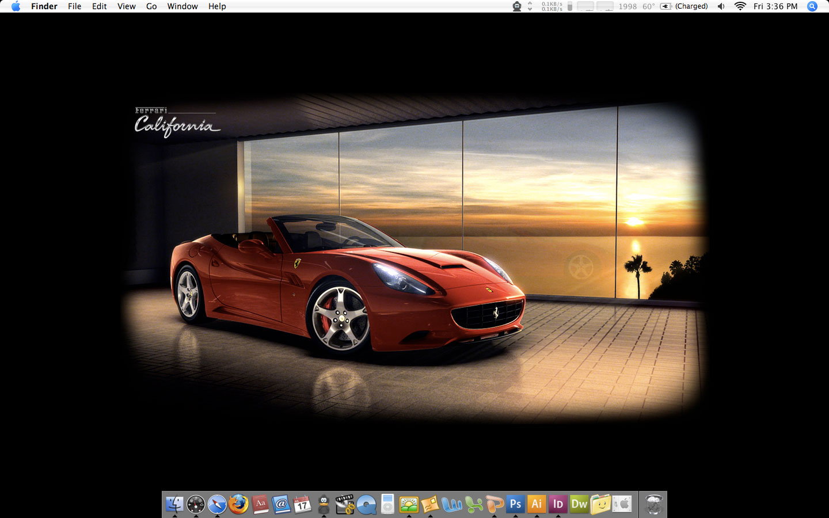Launch QuickTime Player from the Dock

(366, 504)
